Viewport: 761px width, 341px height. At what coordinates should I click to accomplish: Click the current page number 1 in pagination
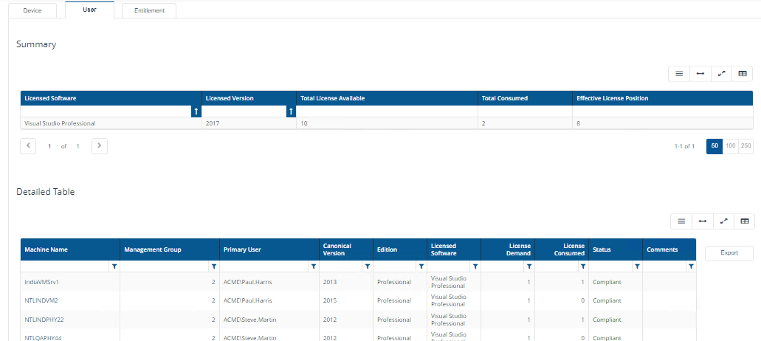[x=49, y=146]
